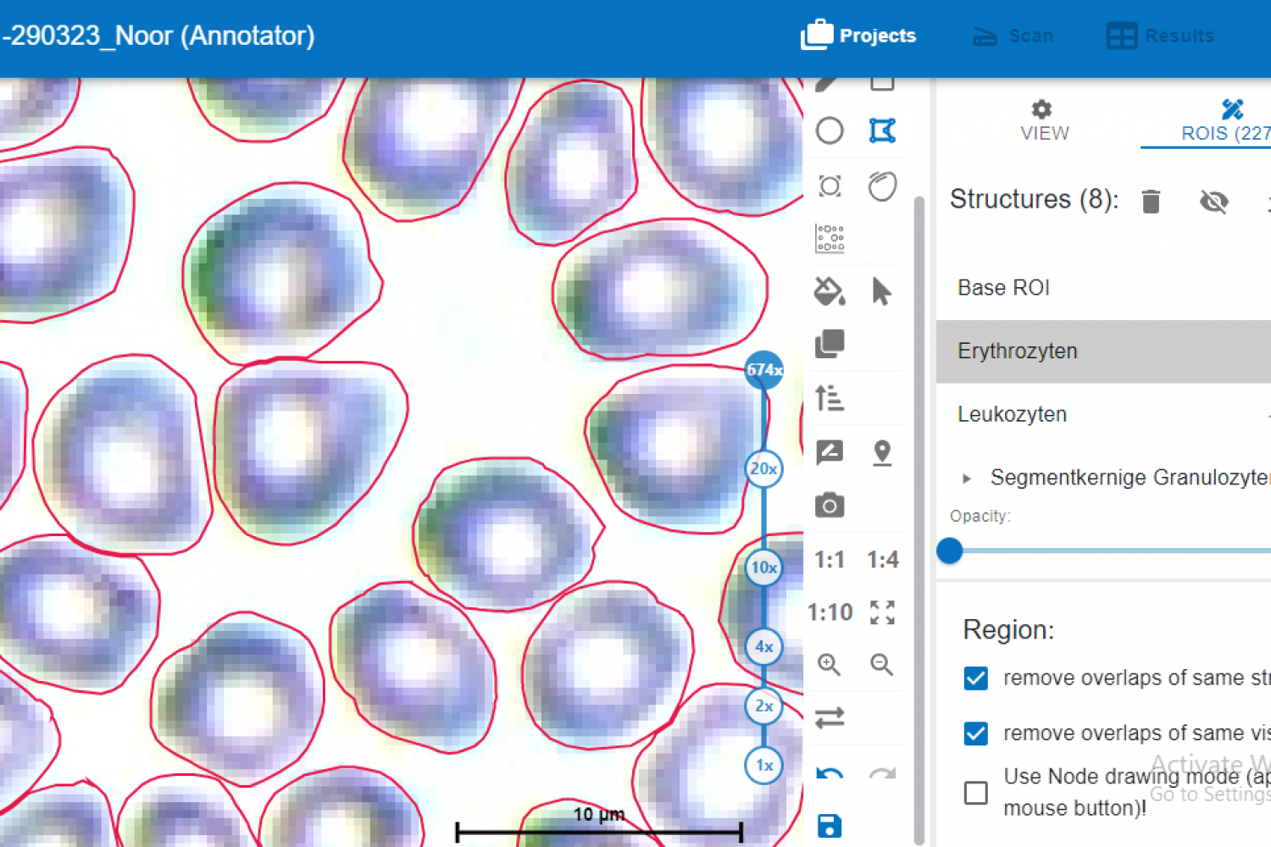
Task: Click the location pin marker tool
Action: click(882, 452)
